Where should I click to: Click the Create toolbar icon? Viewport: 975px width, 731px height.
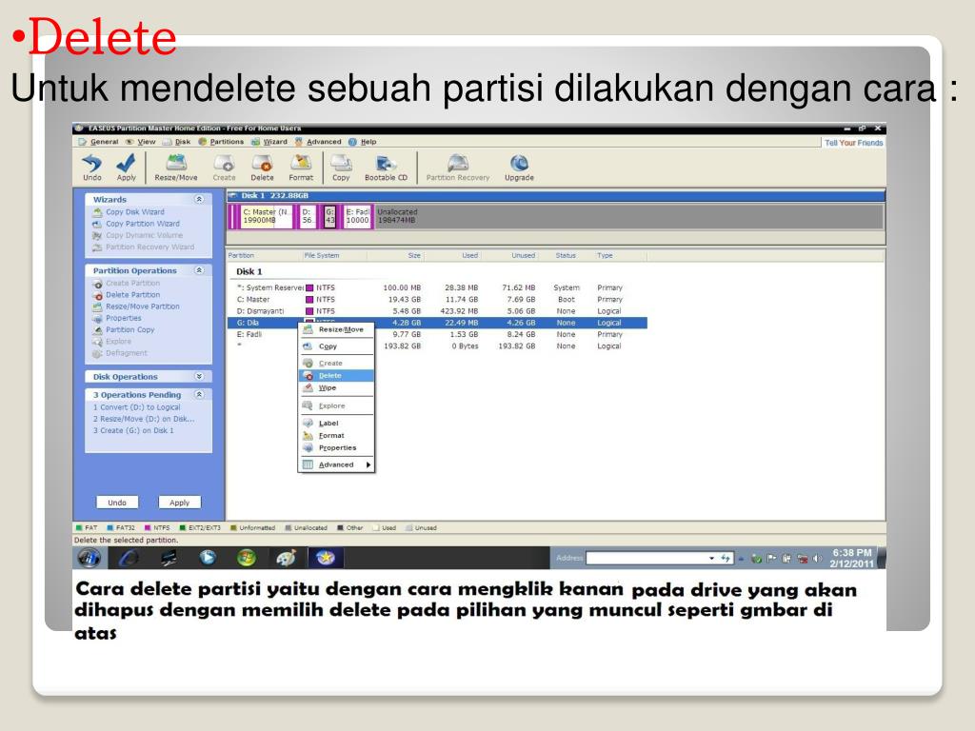(x=224, y=168)
